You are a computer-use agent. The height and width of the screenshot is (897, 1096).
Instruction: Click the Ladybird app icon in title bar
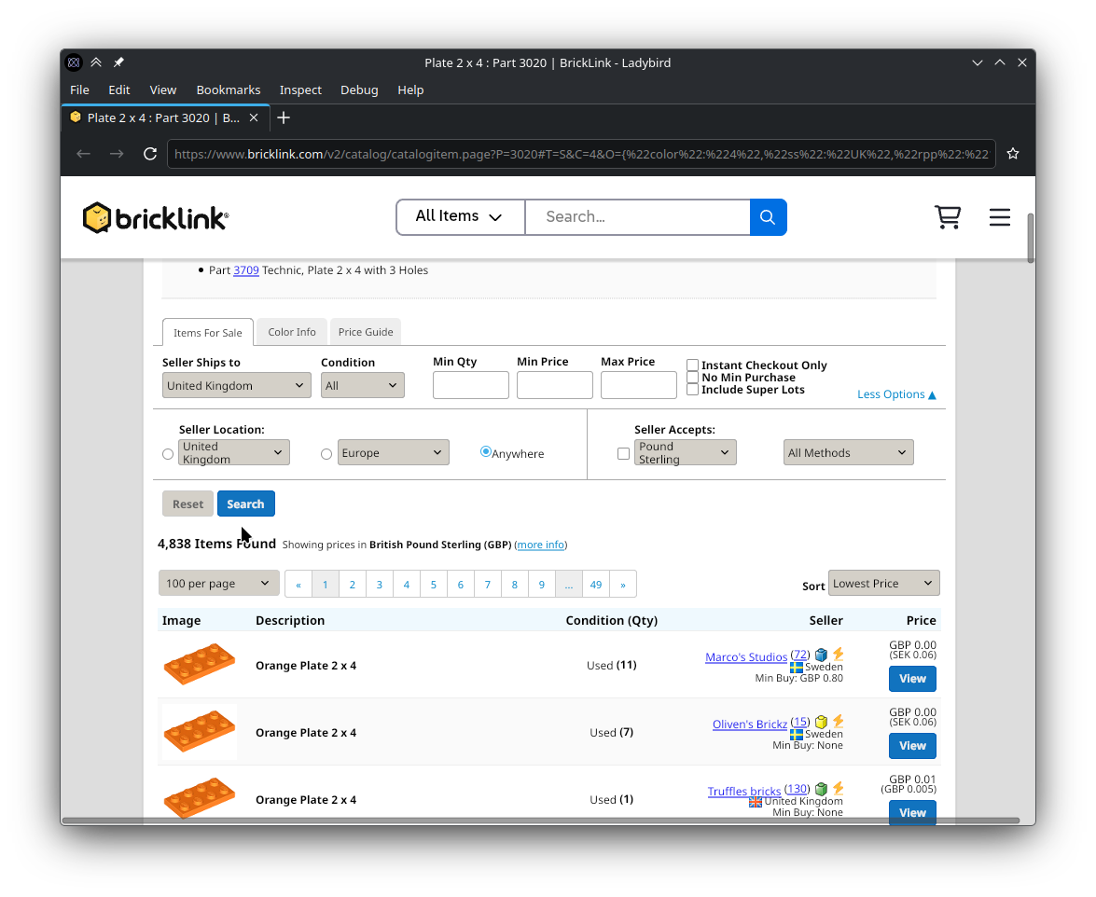(74, 62)
